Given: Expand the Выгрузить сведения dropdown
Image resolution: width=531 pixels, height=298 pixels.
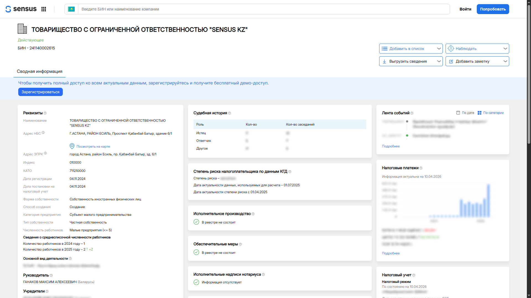Looking at the screenshot, I should click(x=439, y=61).
